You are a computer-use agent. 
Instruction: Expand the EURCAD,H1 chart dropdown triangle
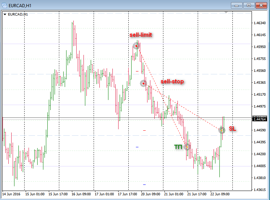click(5, 14)
